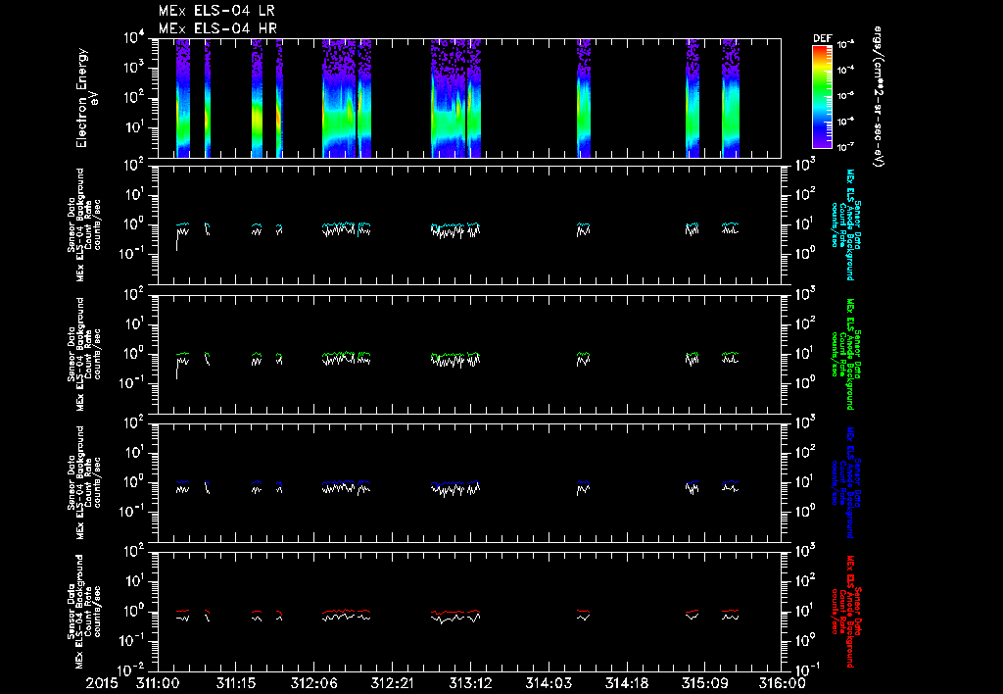Click the '314:03' time axis label
The height and width of the screenshot is (694, 1003).
pos(548,683)
